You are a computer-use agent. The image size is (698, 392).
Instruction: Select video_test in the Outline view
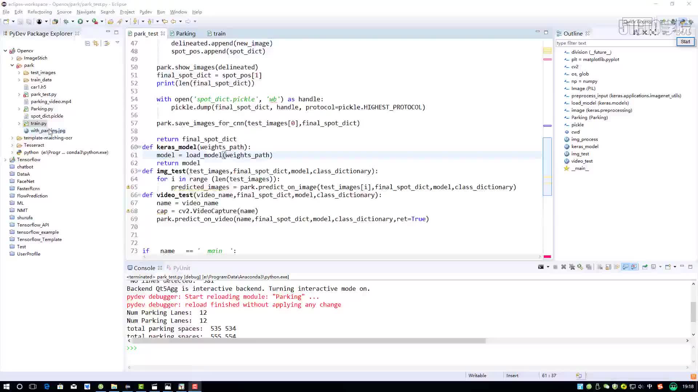[582, 161]
